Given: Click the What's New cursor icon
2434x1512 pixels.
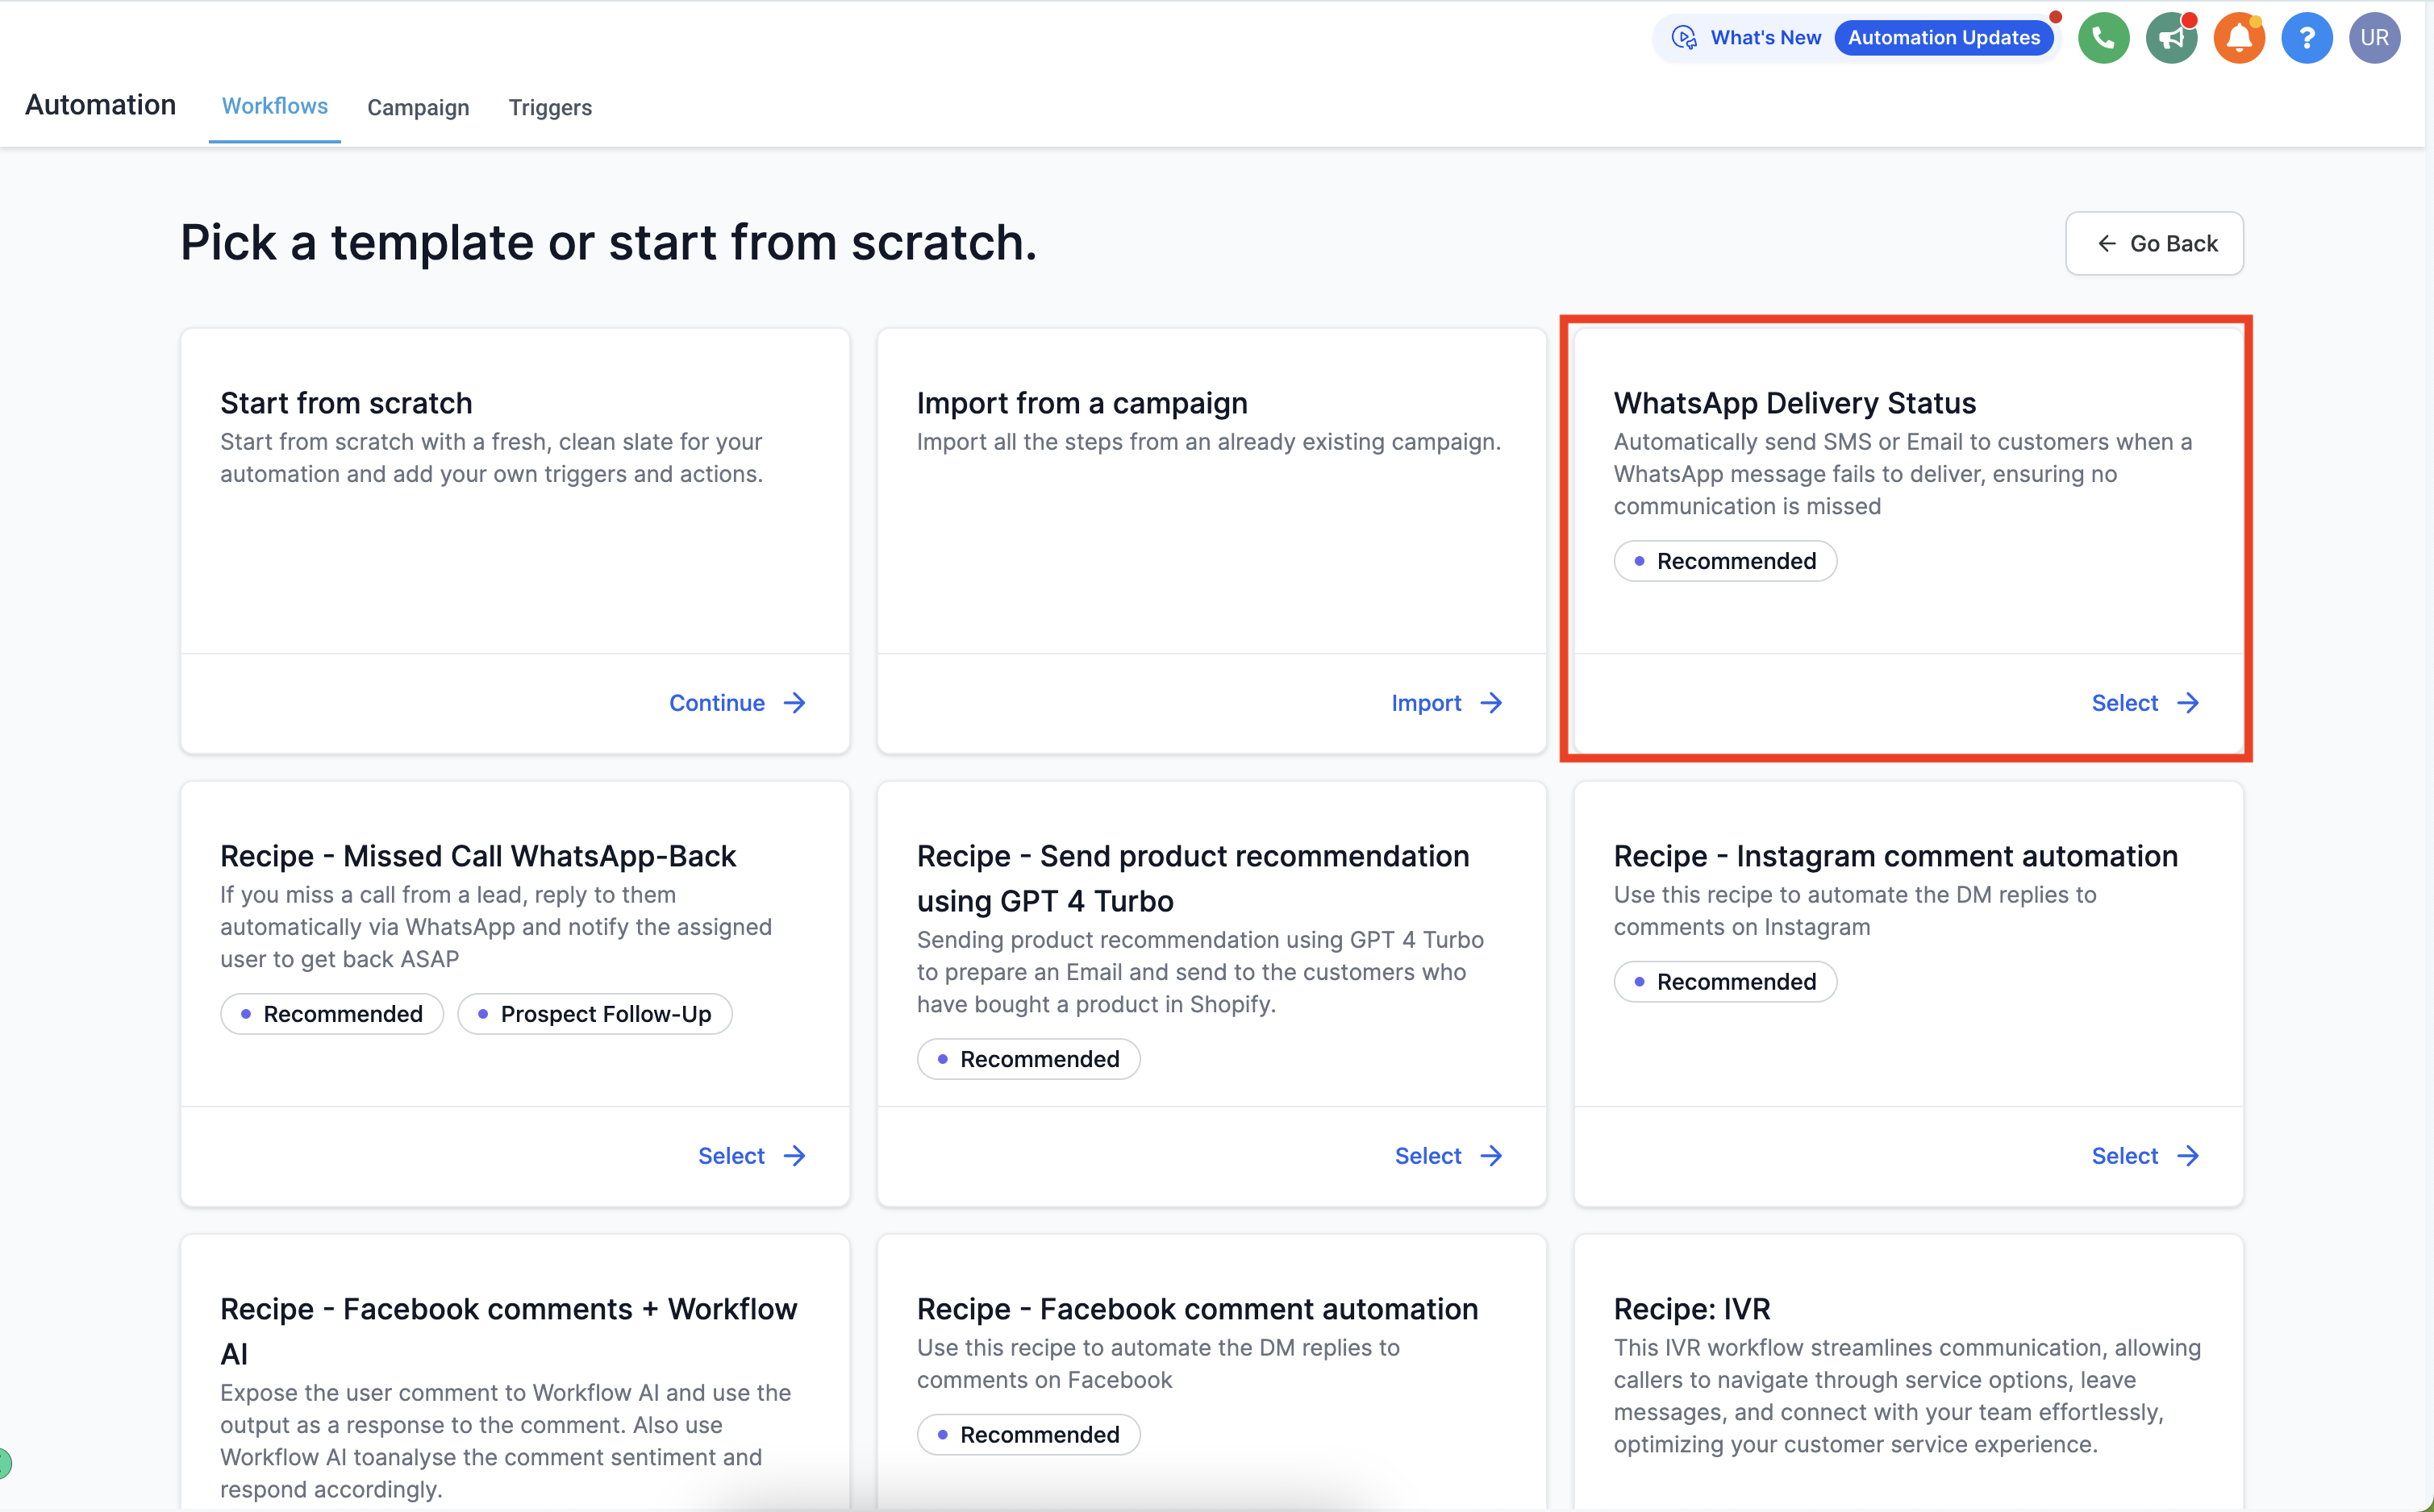Looking at the screenshot, I should [1685, 38].
